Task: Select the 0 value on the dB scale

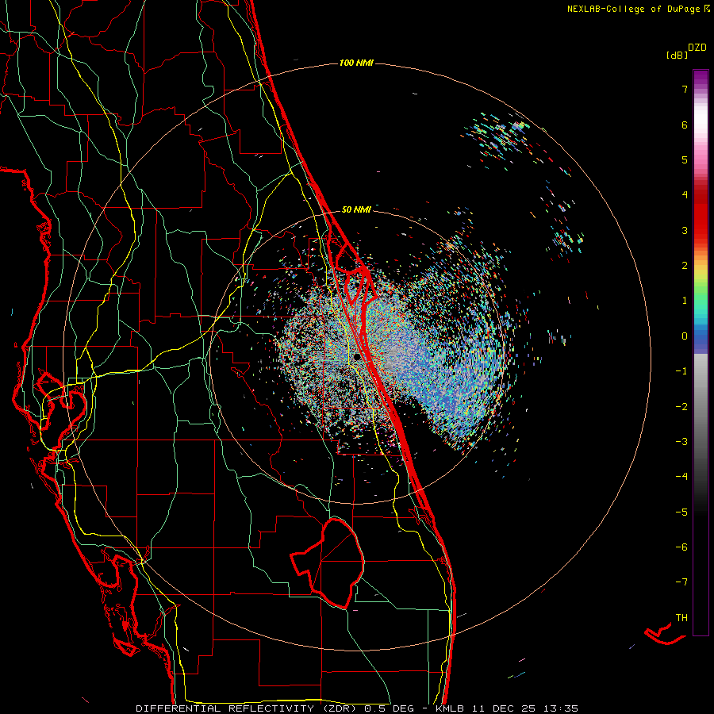Action: click(685, 336)
